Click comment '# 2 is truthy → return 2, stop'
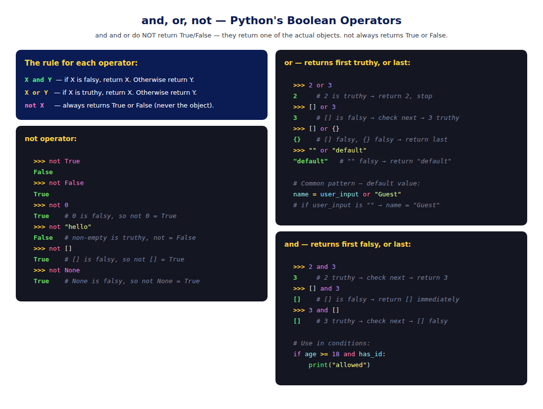 (374, 96)
